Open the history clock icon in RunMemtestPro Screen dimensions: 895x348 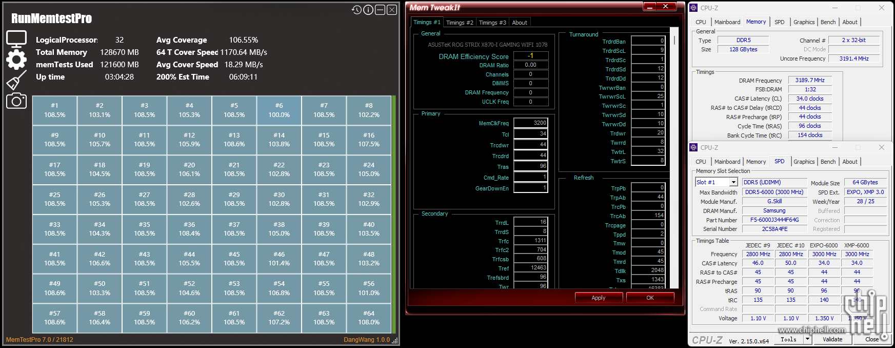coord(356,10)
